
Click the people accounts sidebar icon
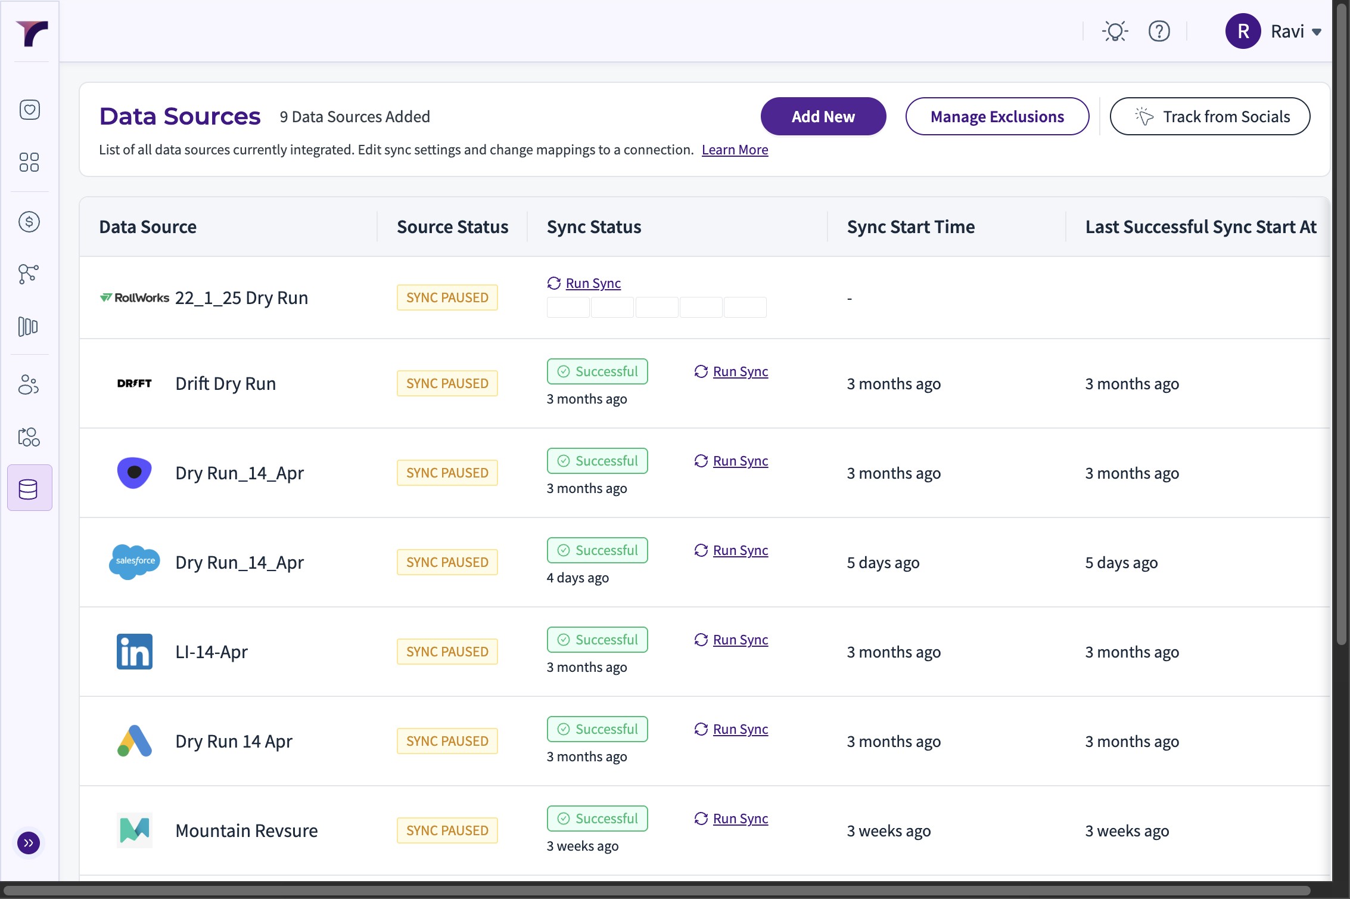click(x=29, y=385)
